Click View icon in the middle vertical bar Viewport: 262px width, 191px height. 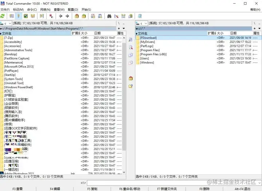pyautogui.click(x=131, y=40)
